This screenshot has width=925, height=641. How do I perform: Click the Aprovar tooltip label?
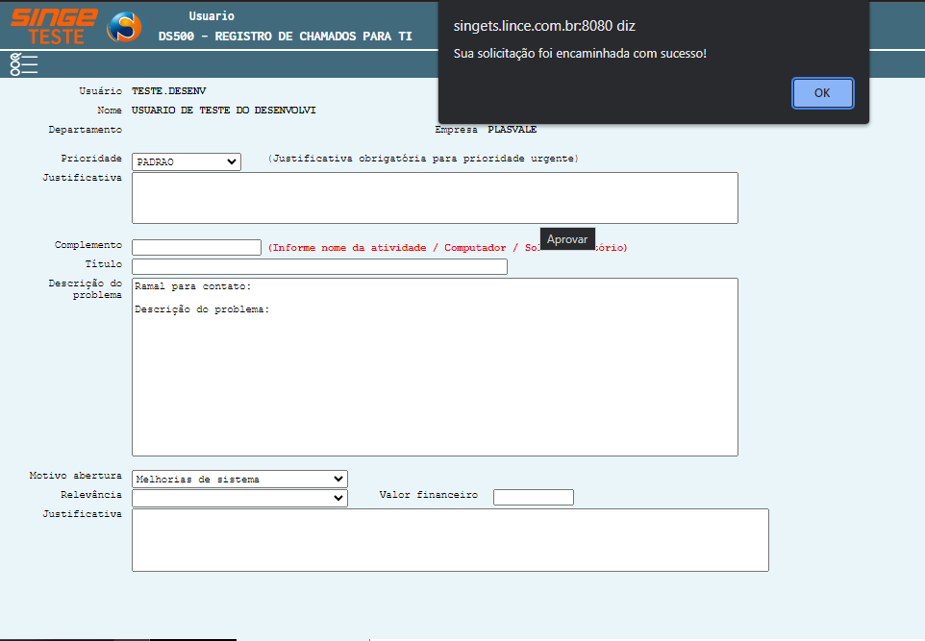click(x=567, y=239)
